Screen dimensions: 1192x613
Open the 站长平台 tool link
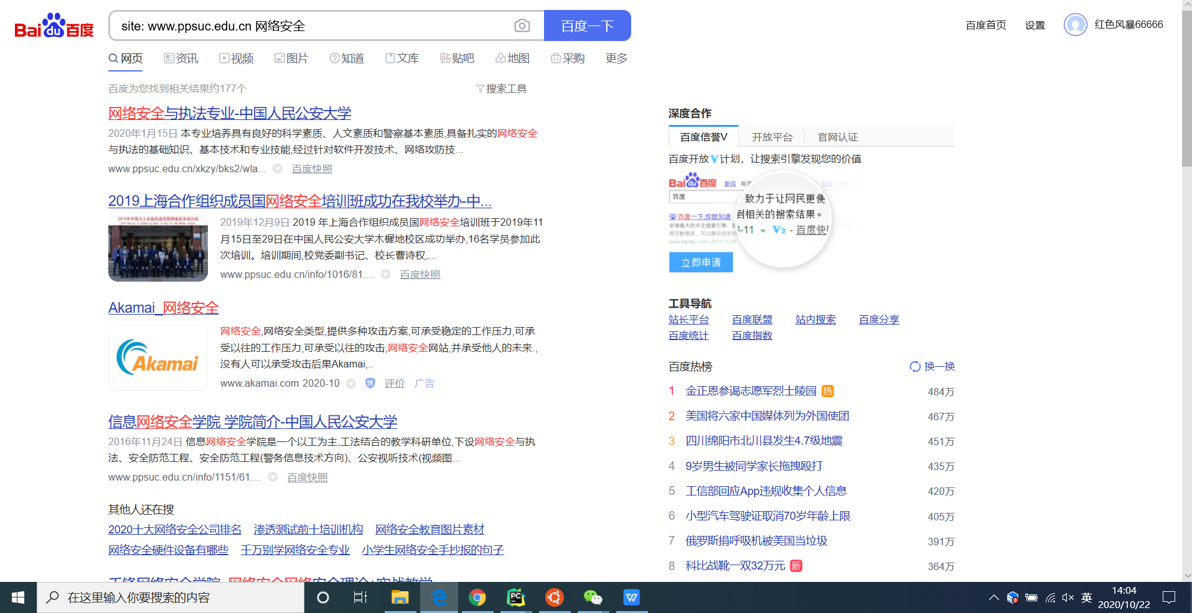(x=688, y=320)
